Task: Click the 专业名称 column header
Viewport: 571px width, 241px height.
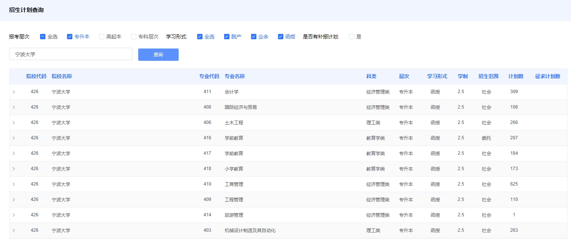Action: pyautogui.click(x=235, y=76)
